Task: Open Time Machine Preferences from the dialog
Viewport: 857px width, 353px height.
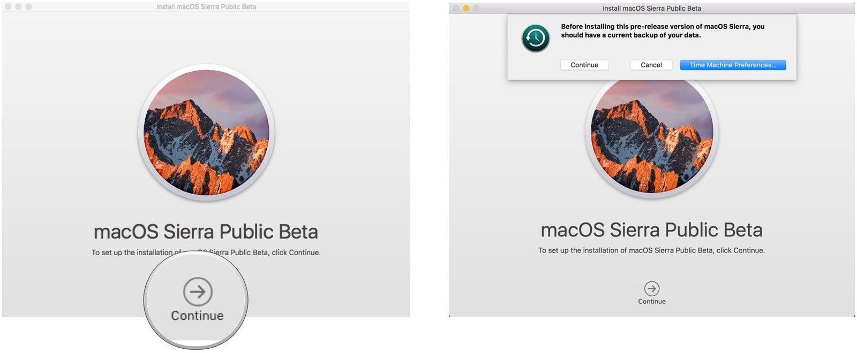Action: click(733, 65)
